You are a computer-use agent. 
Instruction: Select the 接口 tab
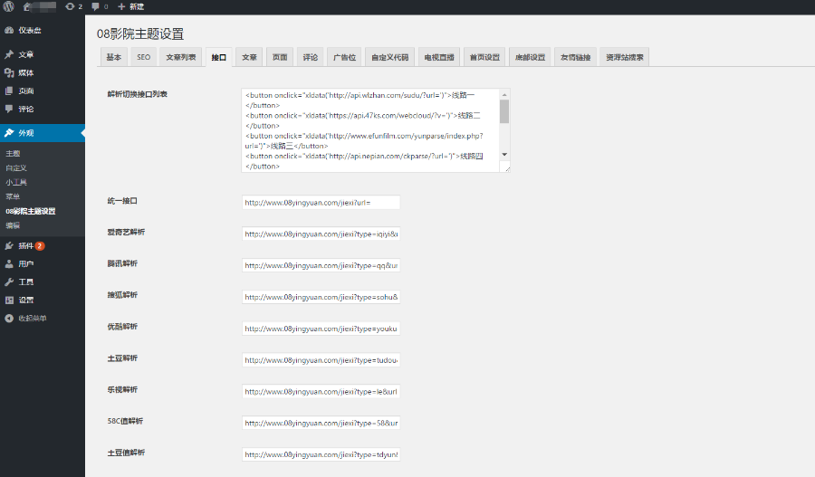(x=219, y=57)
